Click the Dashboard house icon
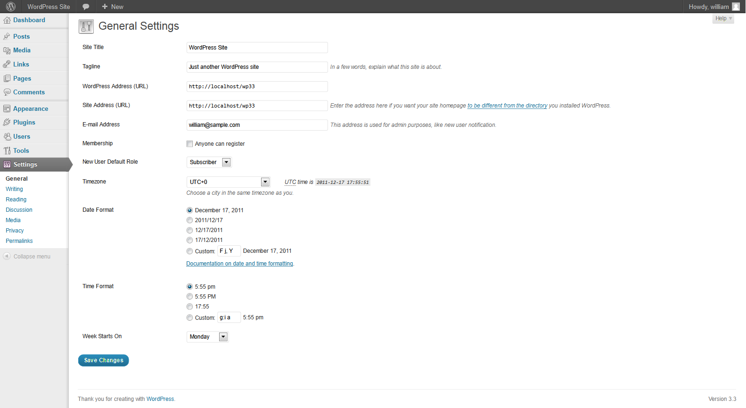746x408 pixels. coord(7,20)
